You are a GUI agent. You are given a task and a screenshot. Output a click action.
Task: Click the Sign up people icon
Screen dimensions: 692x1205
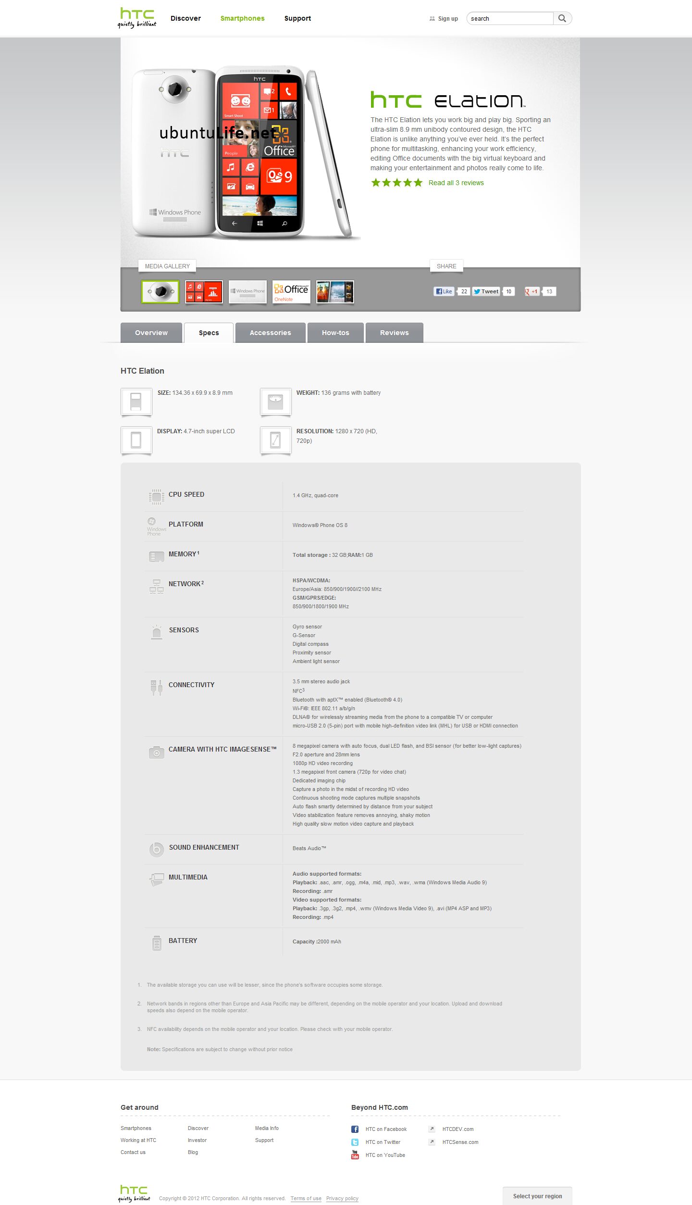(432, 19)
